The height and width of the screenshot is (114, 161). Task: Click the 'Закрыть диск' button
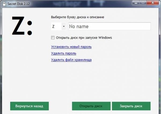coord(131,106)
